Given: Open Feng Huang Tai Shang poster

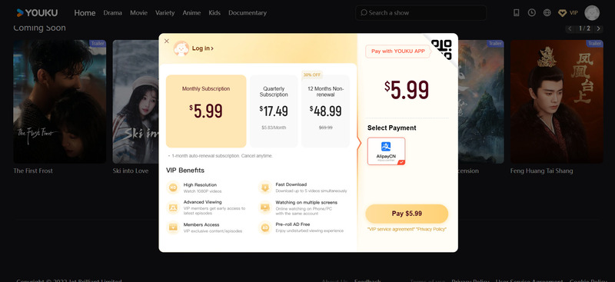Looking at the screenshot, I should click(557, 101).
